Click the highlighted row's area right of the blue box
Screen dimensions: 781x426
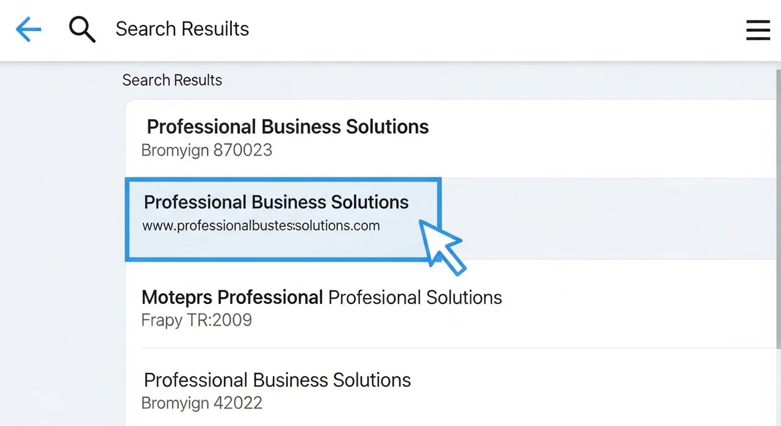coord(610,218)
